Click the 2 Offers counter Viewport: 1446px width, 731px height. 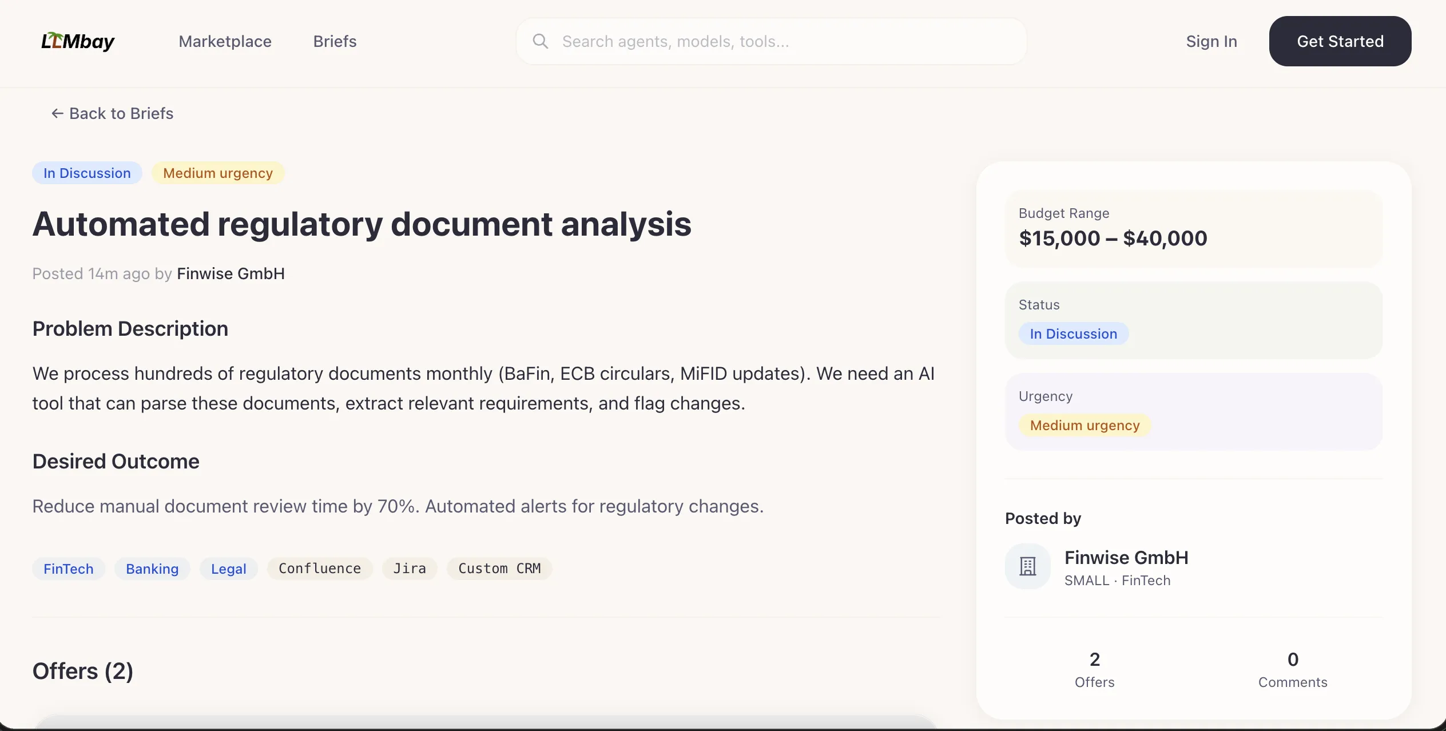coord(1094,669)
